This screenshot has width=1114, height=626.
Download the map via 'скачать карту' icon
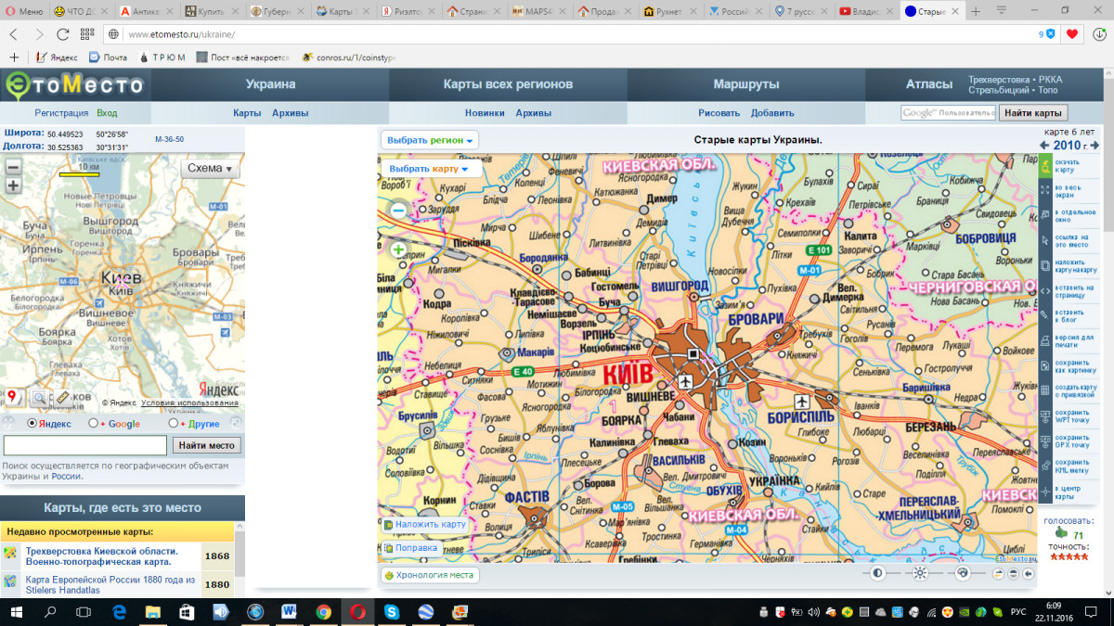coord(1044,166)
